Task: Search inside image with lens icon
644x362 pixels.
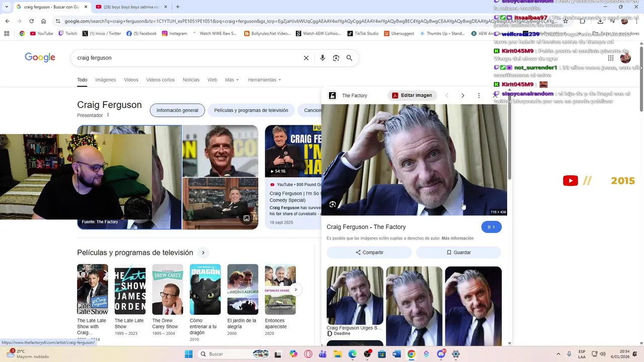Action: 333,204
